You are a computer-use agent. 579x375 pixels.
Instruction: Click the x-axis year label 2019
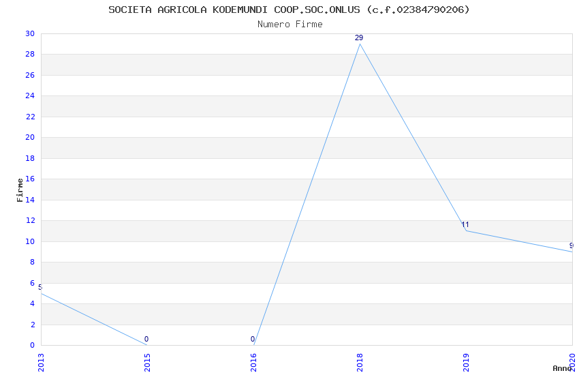tap(466, 363)
